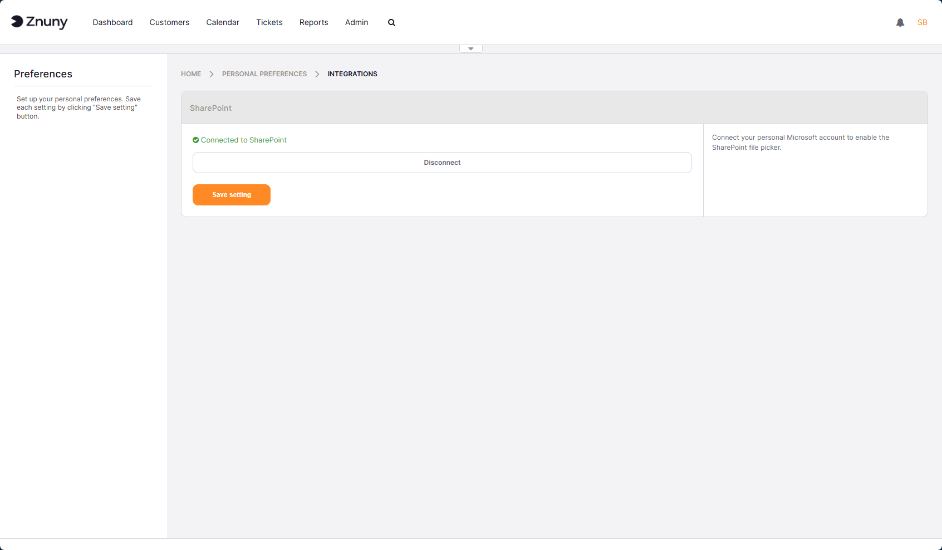Click the 'Set up your personal preferences' hint
This screenshot has width=942, height=550.
point(78,107)
